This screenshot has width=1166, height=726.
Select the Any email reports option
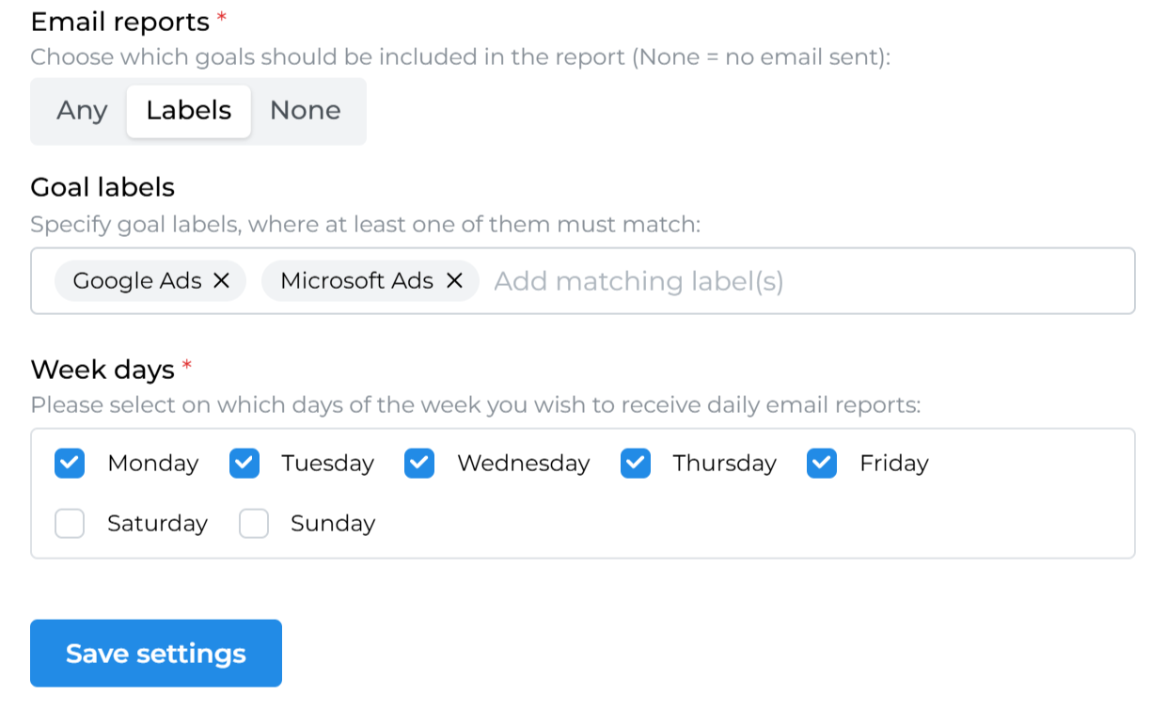[x=82, y=111]
